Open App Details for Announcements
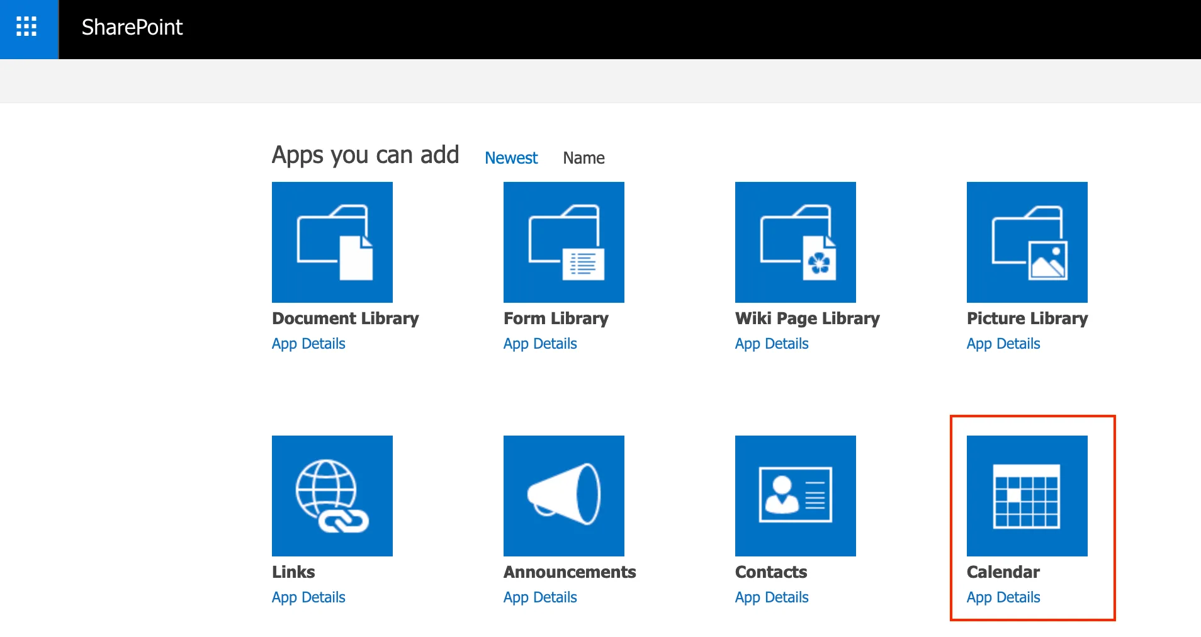 [540, 597]
